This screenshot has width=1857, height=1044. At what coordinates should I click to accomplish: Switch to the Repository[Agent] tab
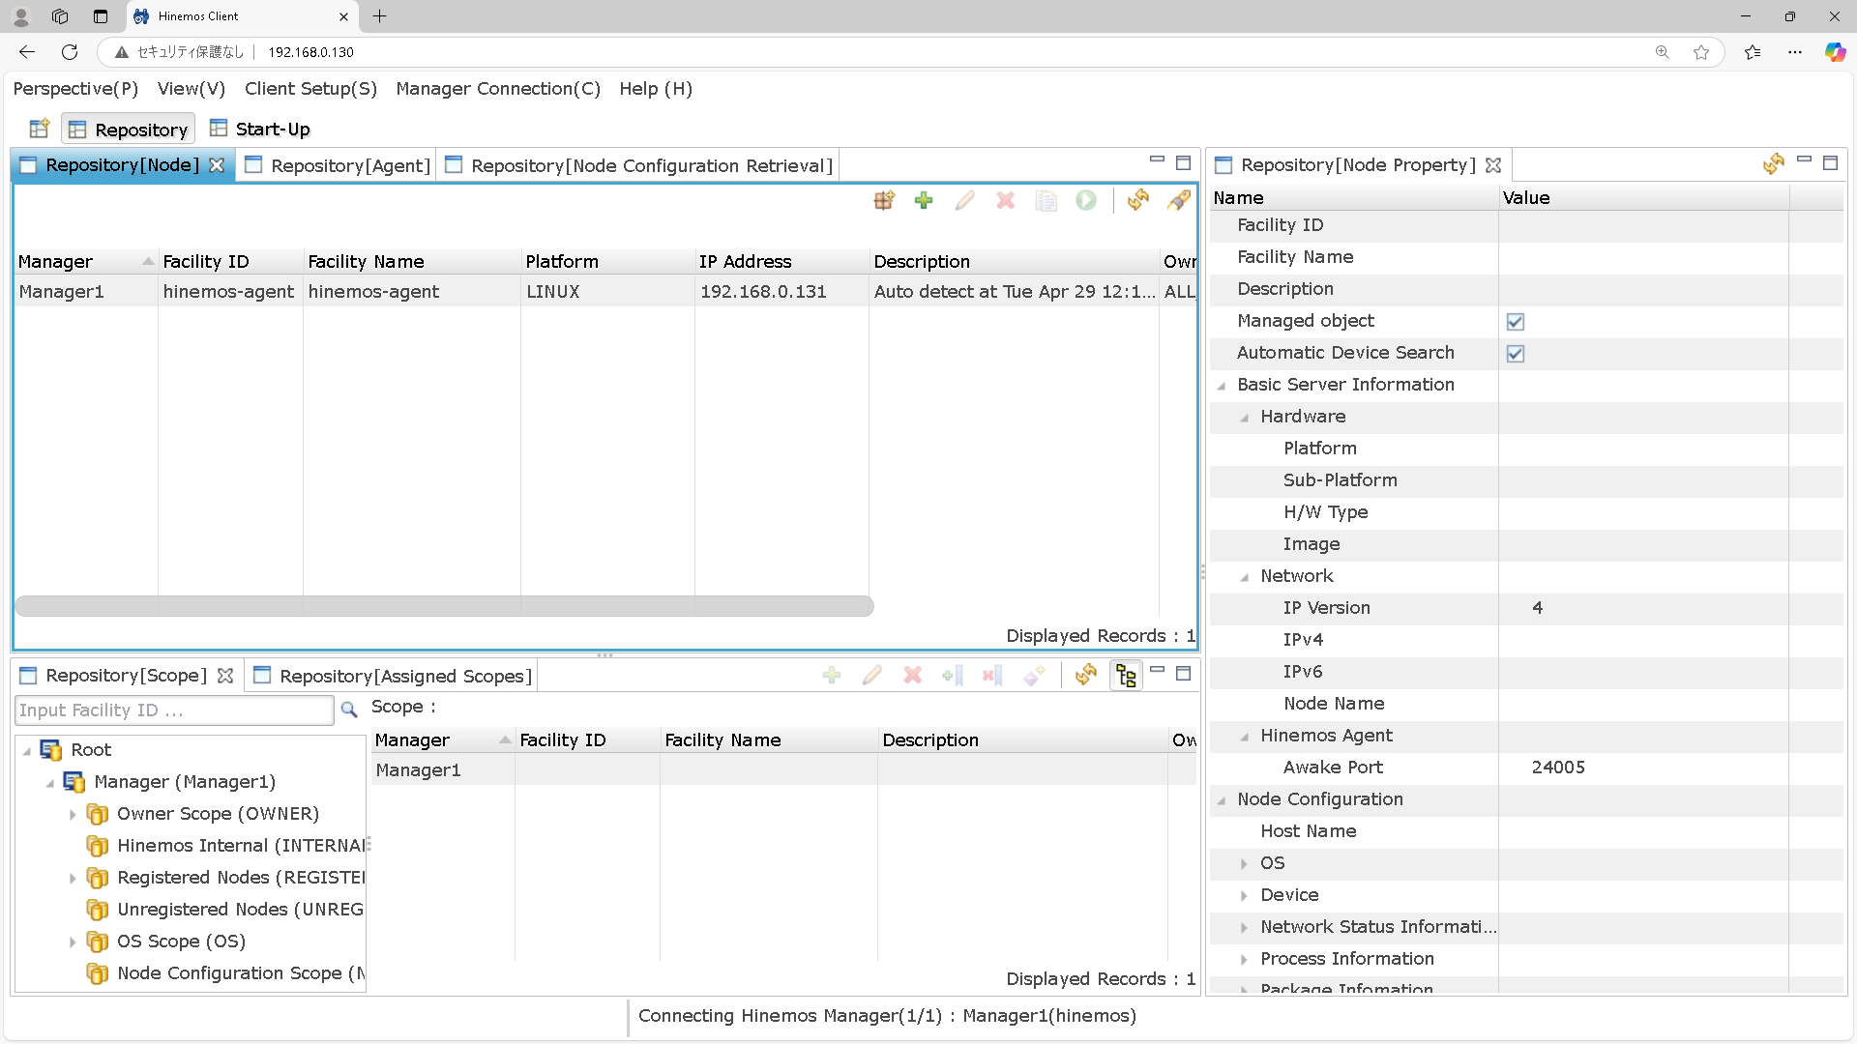pos(338,165)
